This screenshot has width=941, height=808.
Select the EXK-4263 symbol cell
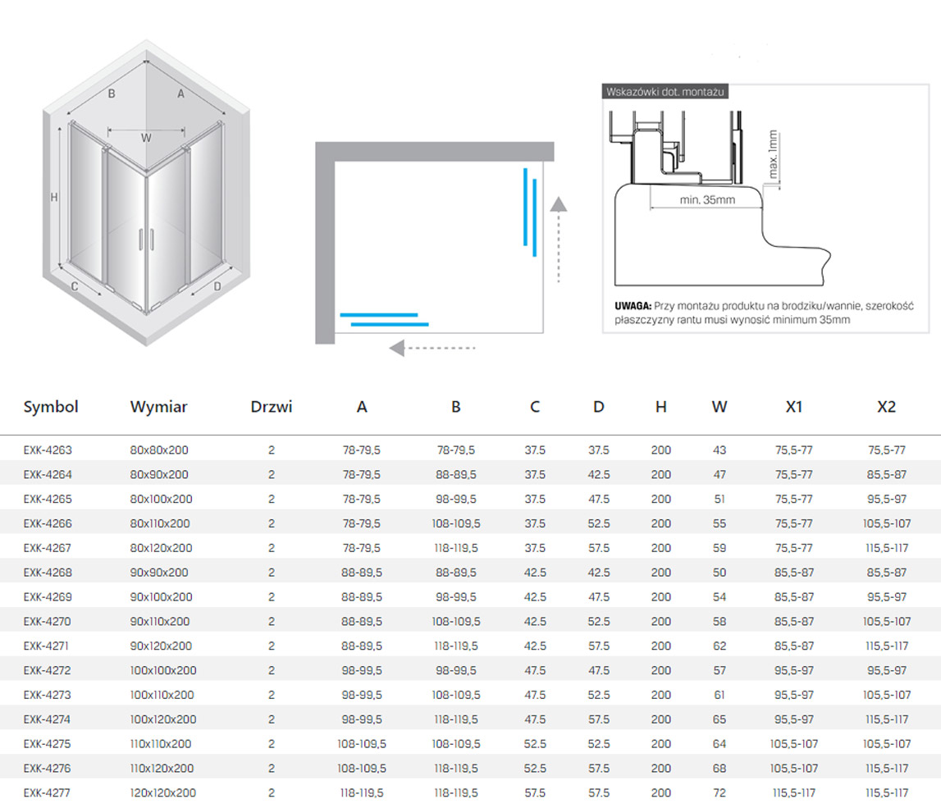click(48, 450)
